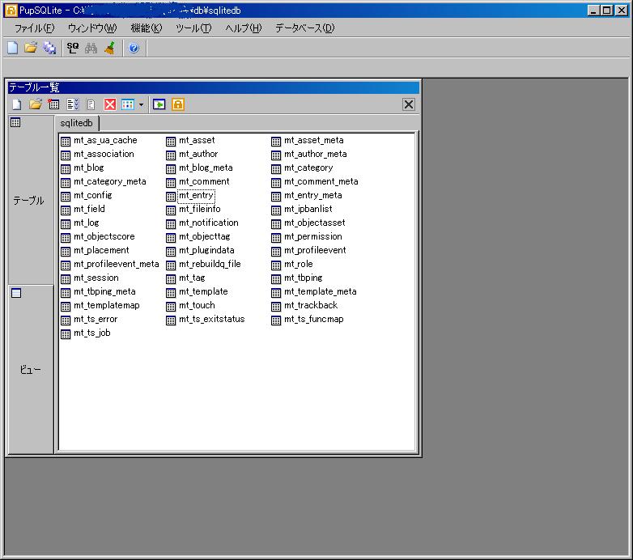The width and height of the screenshot is (633, 560).
Task: Click the red X delete table icon
Action: 110,105
